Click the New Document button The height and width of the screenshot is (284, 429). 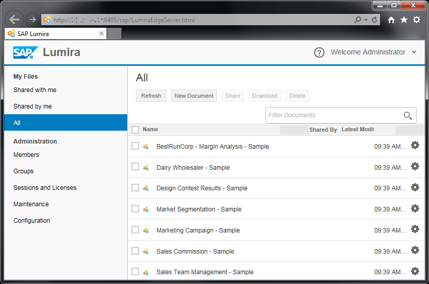tap(194, 96)
